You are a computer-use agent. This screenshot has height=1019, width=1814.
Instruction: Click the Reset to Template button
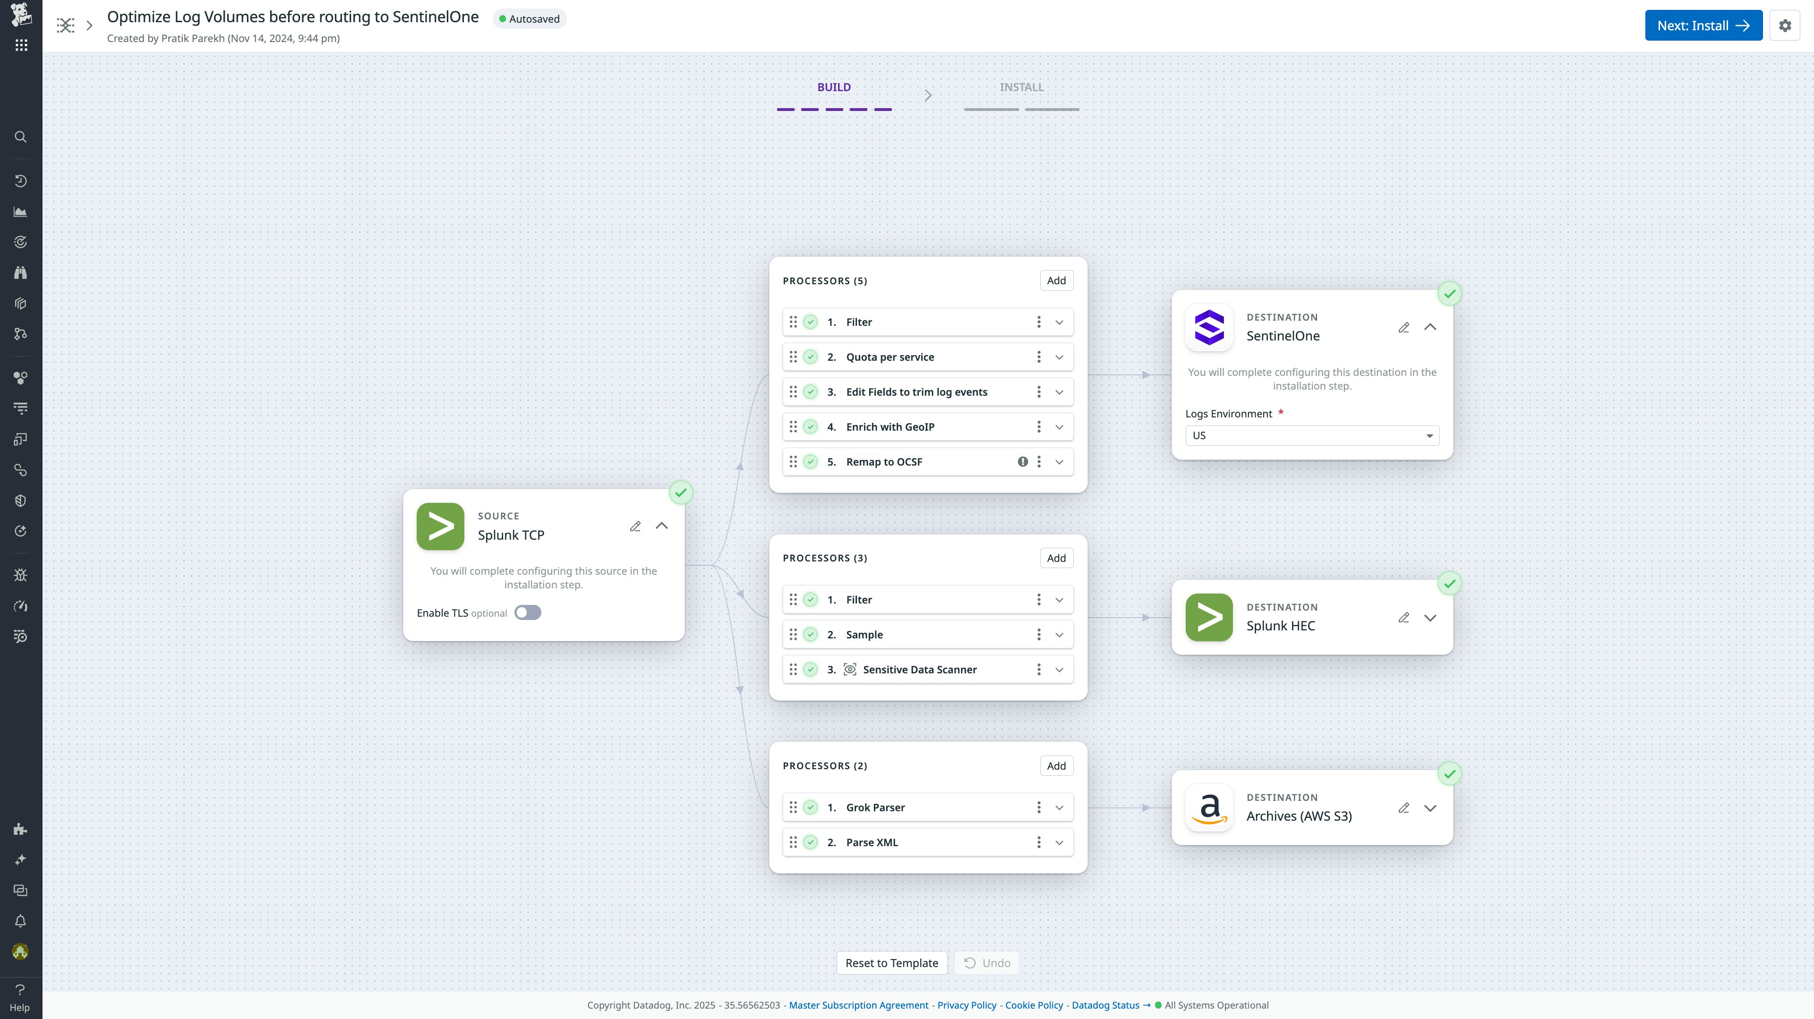[891, 963]
